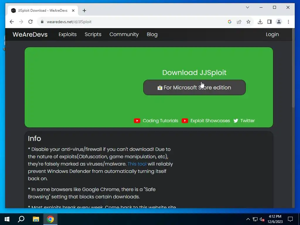Image resolution: width=300 pixels, height=225 pixels.
Task: Click the YouTube icon beside Exploit Showcases
Action: click(185, 121)
